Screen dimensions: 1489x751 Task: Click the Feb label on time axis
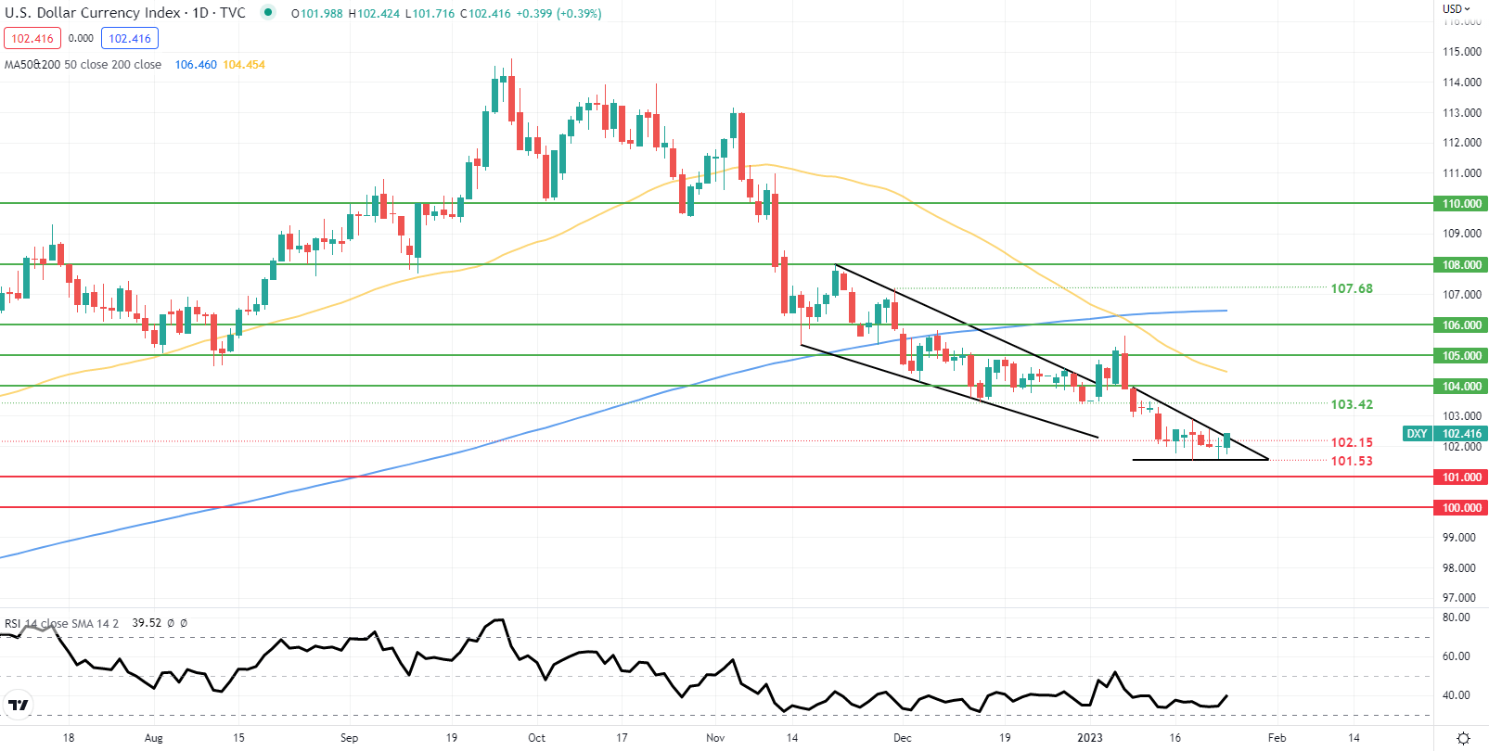point(1277,738)
